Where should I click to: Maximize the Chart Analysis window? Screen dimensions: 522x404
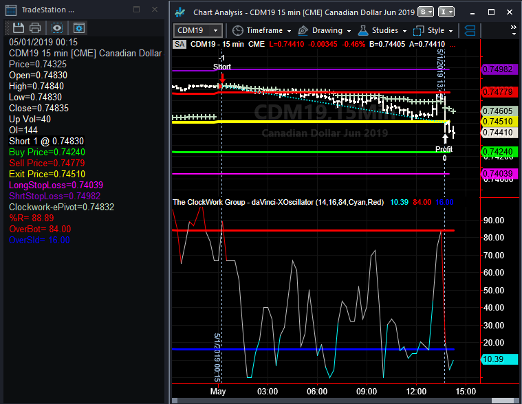tap(491, 12)
